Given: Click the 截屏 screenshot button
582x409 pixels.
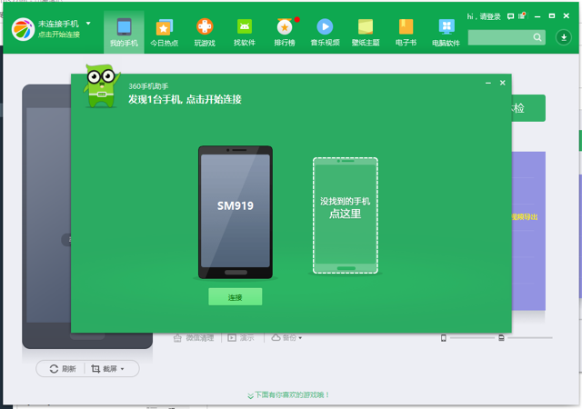Looking at the screenshot, I should pyautogui.click(x=104, y=368).
